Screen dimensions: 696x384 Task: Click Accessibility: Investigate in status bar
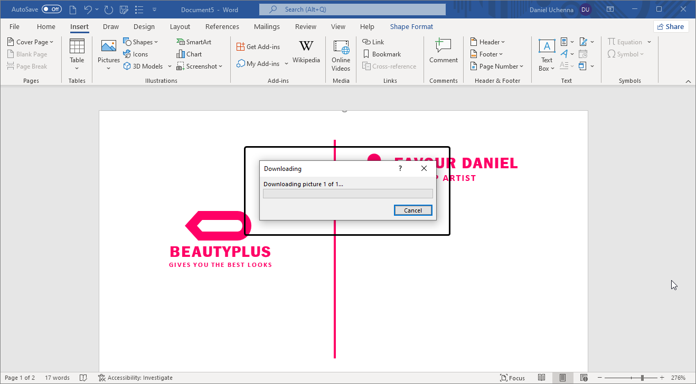(135, 378)
